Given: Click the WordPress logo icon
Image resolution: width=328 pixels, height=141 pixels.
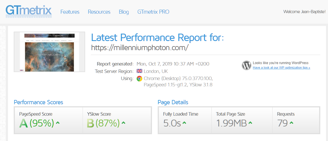Looking at the screenshot, I should [246, 65].
